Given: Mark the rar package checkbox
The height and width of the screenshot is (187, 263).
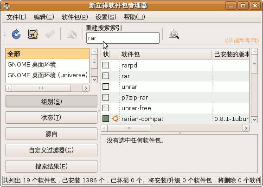Looking at the screenshot, I should click(x=106, y=76).
